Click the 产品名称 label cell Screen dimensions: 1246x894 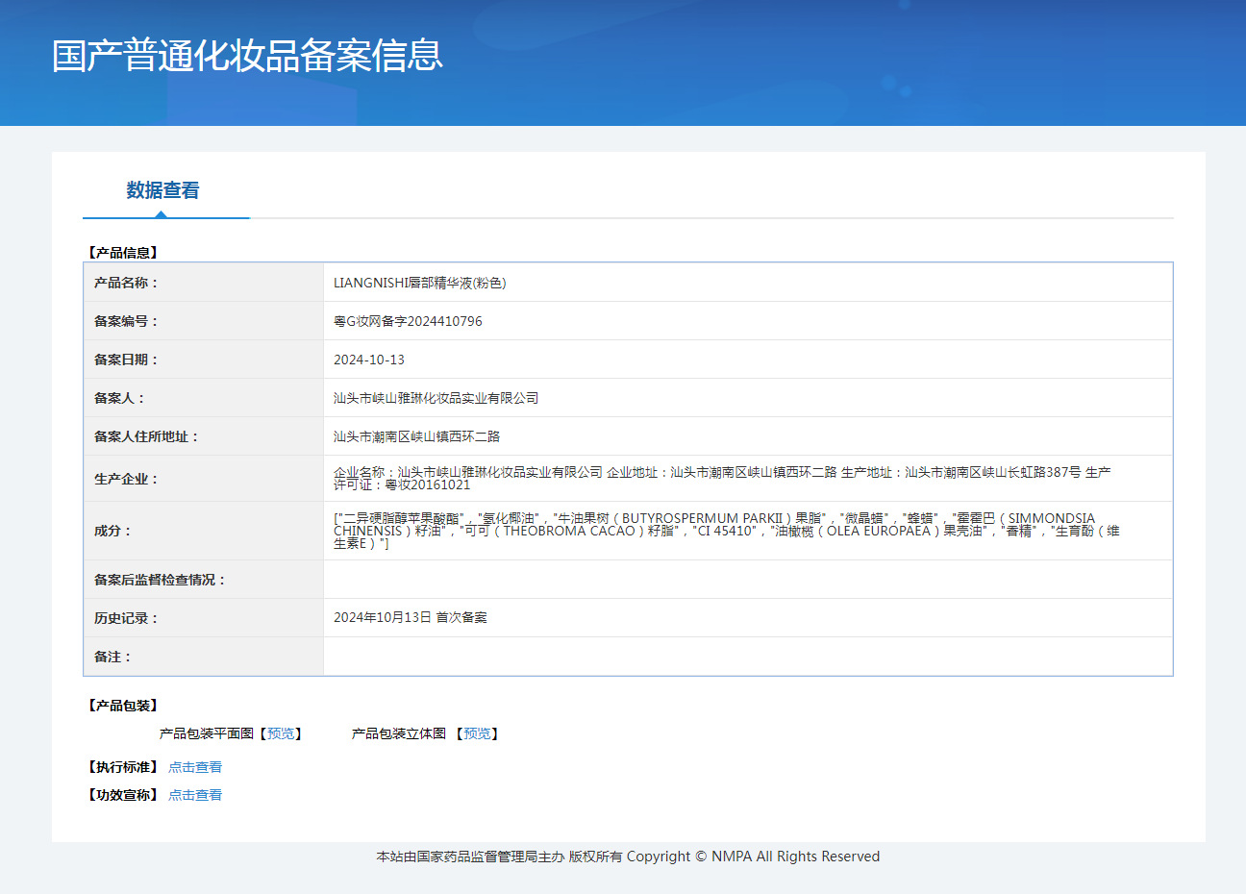pos(125,283)
